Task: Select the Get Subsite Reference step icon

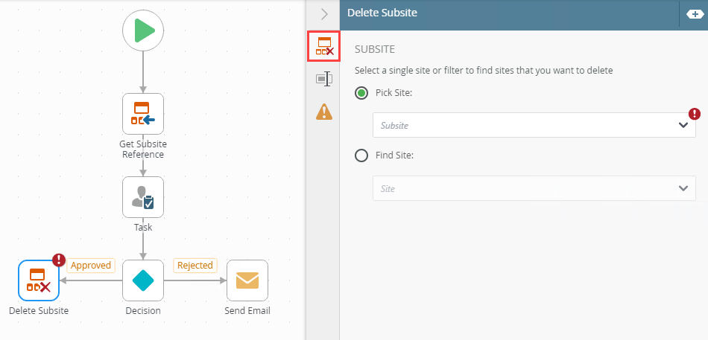Action: click(x=143, y=113)
